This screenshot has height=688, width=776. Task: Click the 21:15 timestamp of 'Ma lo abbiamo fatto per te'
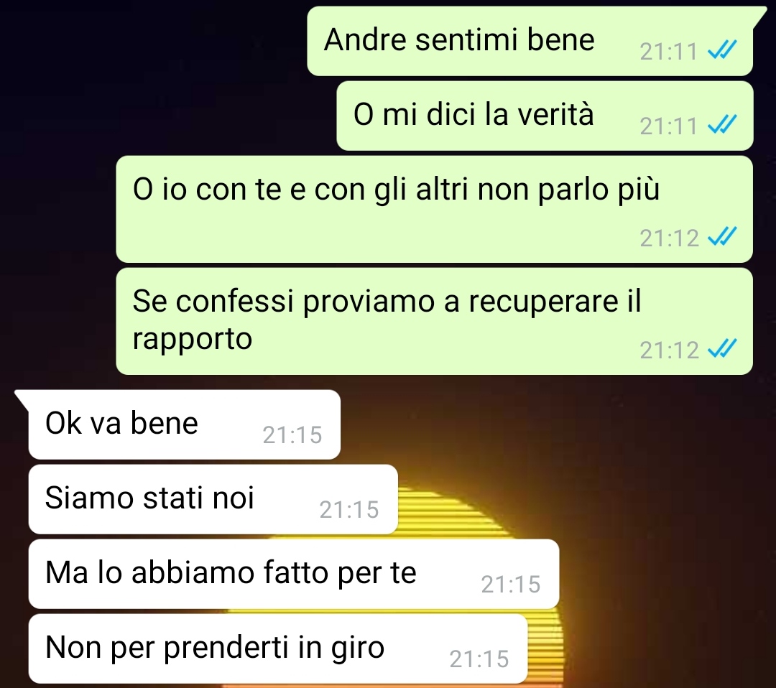(511, 585)
